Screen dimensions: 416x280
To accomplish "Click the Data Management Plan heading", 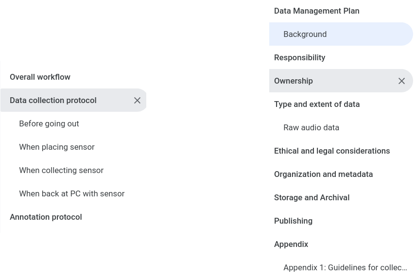I will [316, 11].
